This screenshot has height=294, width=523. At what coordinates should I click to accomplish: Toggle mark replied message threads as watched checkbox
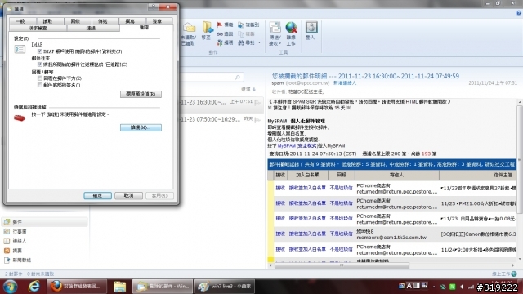pyautogui.click(x=40, y=65)
